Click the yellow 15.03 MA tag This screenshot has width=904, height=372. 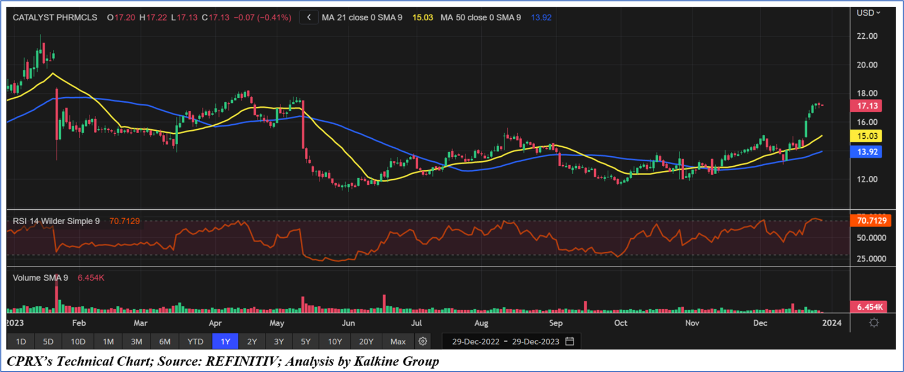(x=866, y=136)
